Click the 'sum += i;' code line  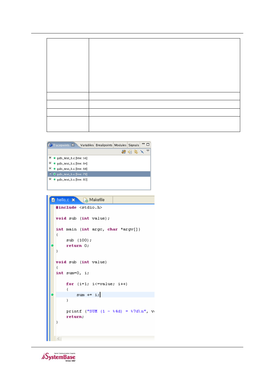[x=88, y=295]
